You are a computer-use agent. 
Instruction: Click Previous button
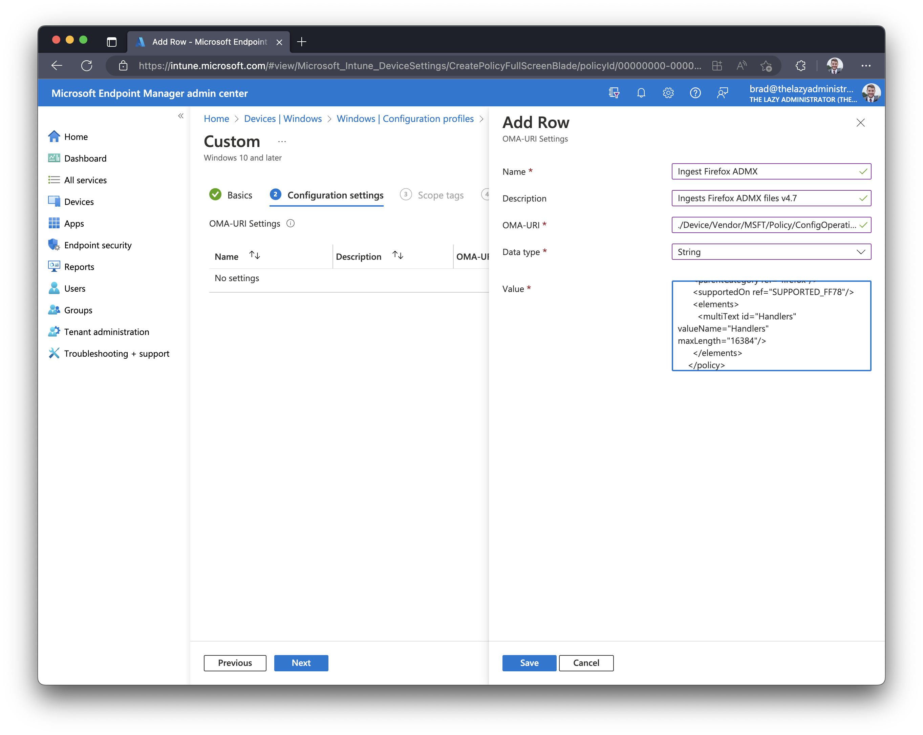click(x=235, y=663)
